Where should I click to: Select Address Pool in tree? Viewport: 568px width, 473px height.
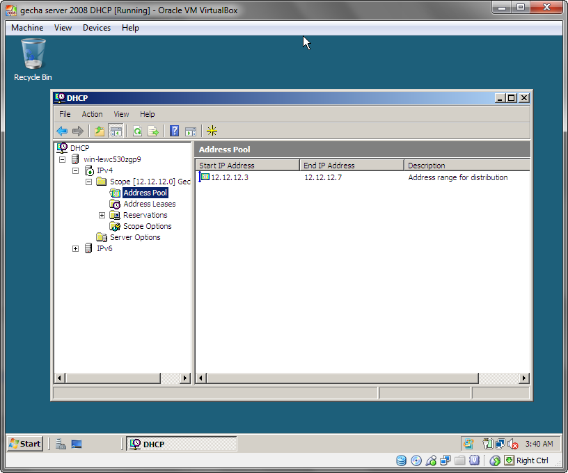coord(145,193)
